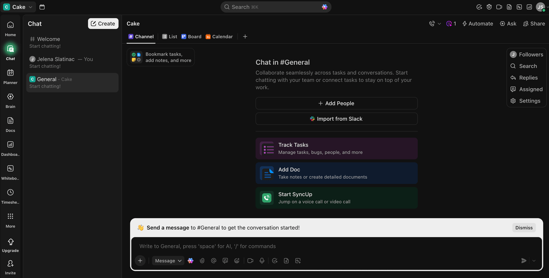Switch to the Board tab

[x=191, y=36]
